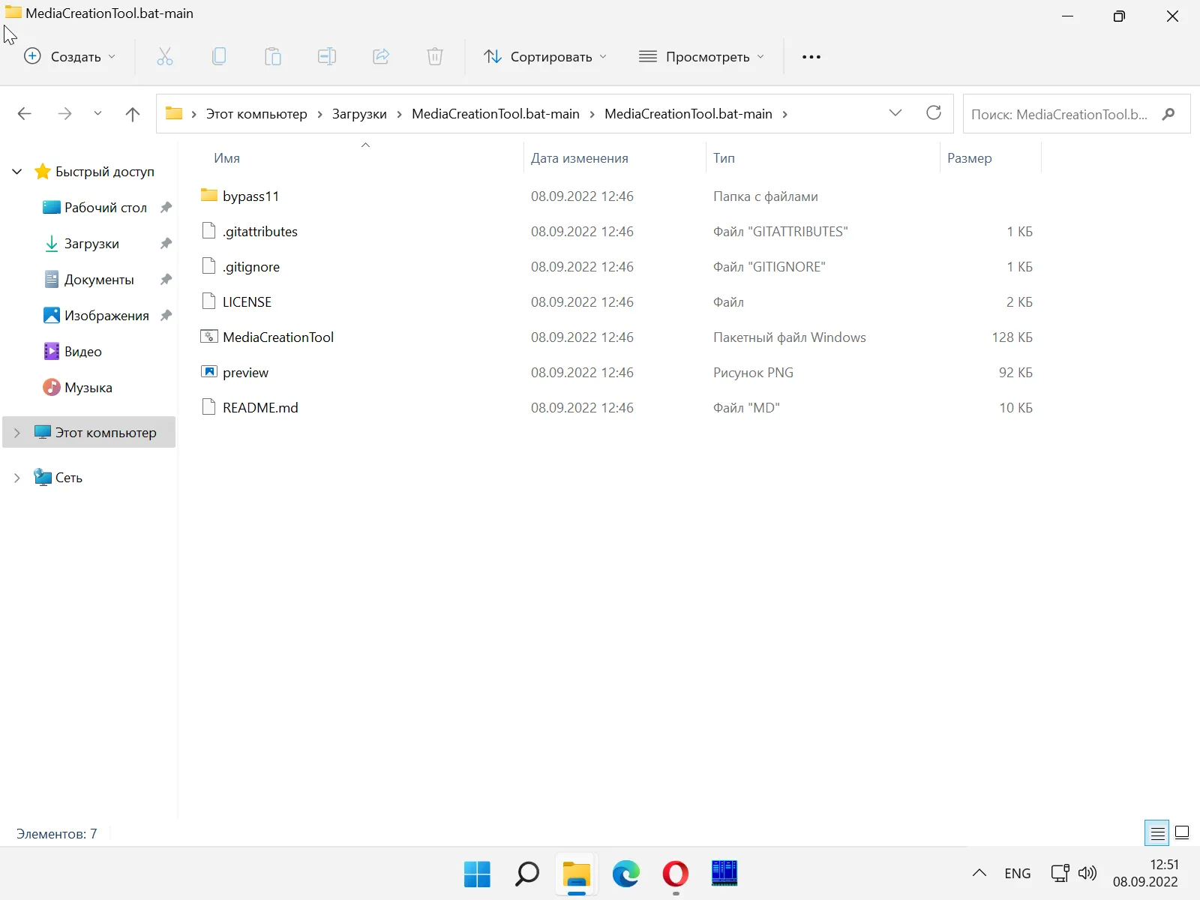Viewport: 1200px width, 900px height.
Task: Click the Delete trash bin icon
Action: pyautogui.click(x=435, y=57)
